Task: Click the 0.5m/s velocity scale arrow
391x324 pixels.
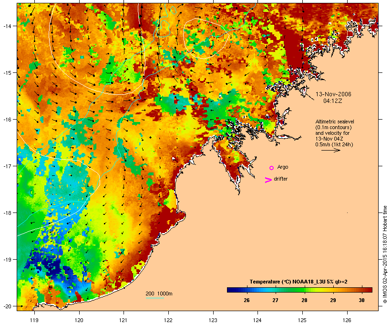Action: (x=330, y=150)
